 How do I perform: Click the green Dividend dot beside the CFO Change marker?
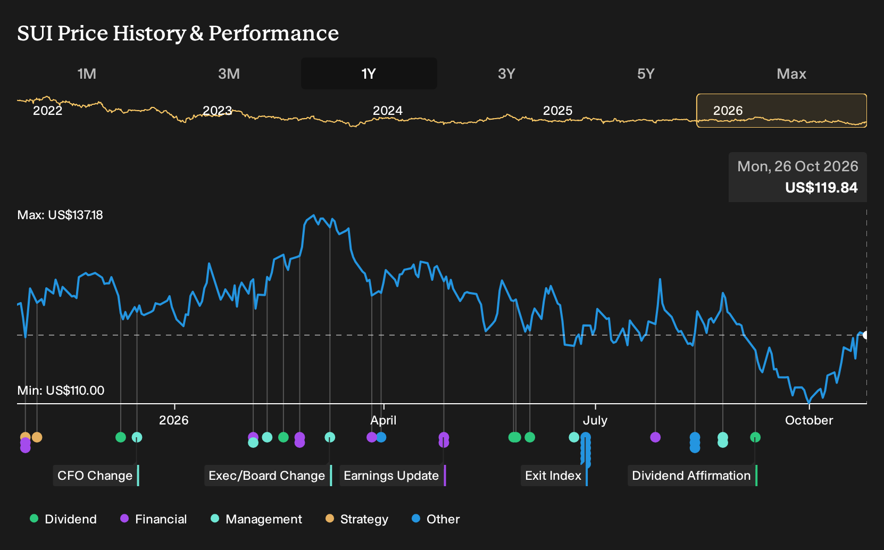coord(121,437)
